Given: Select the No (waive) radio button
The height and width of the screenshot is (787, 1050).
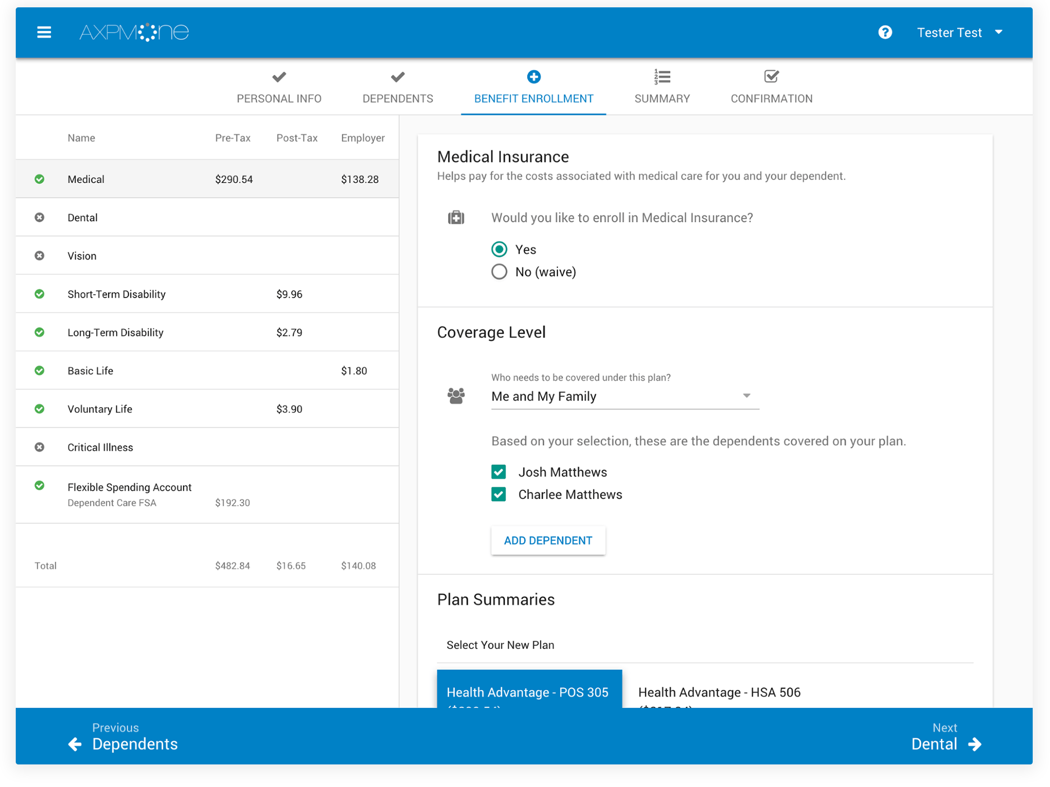Looking at the screenshot, I should (499, 272).
